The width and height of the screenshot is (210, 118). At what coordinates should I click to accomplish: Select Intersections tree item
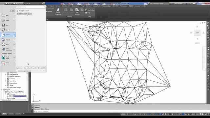pyautogui.click(x=13, y=83)
